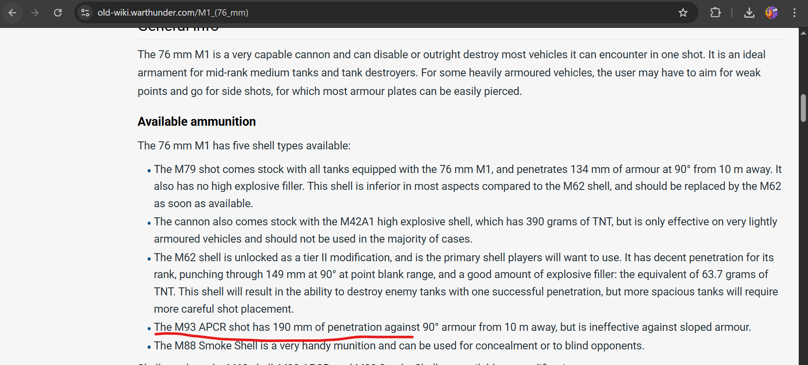Image resolution: width=808 pixels, height=365 pixels.
Task: View site information for old-wiki.warthunder.com
Action: [85, 13]
